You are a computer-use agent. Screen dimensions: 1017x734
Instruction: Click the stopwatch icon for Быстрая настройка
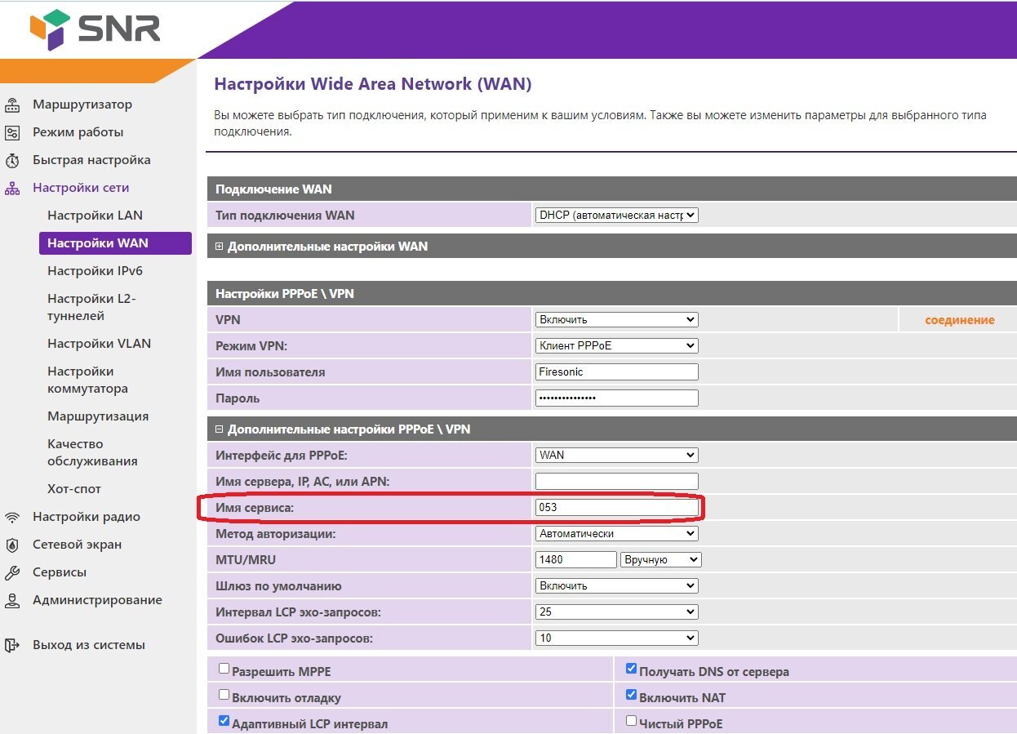coord(12,161)
